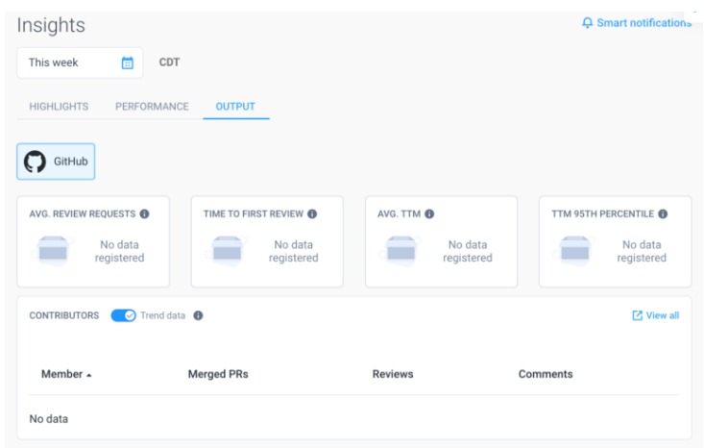Screen dimensions: 704x448
Task: Switch to the Performance tab
Action: point(152,107)
